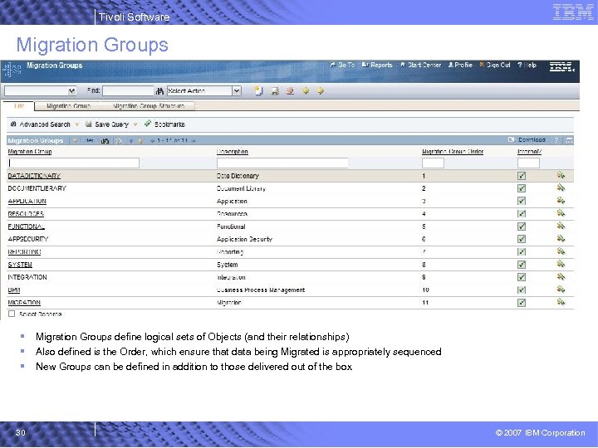Click 'Application Security' description cell
The height and width of the screenshot is (448, 598).
[x=244, y=239]
